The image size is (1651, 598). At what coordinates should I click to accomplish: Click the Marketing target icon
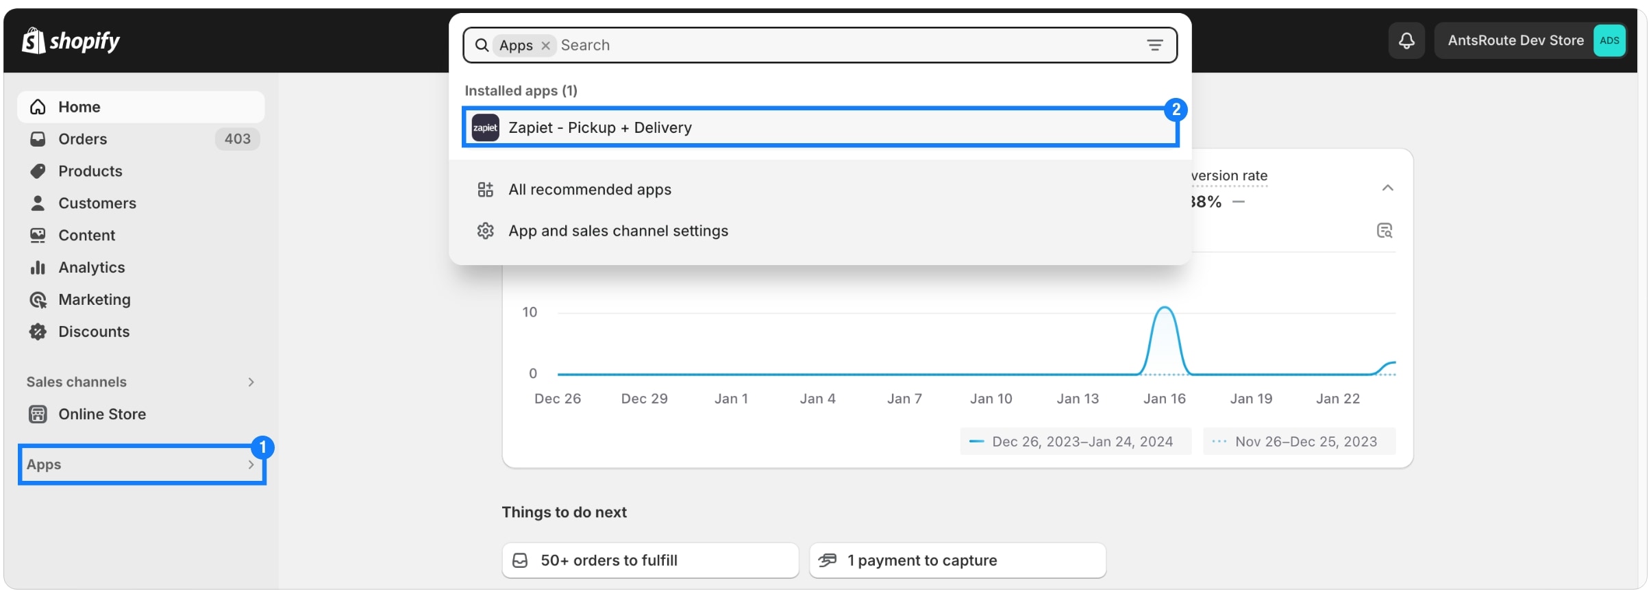[x=38, y=300]
